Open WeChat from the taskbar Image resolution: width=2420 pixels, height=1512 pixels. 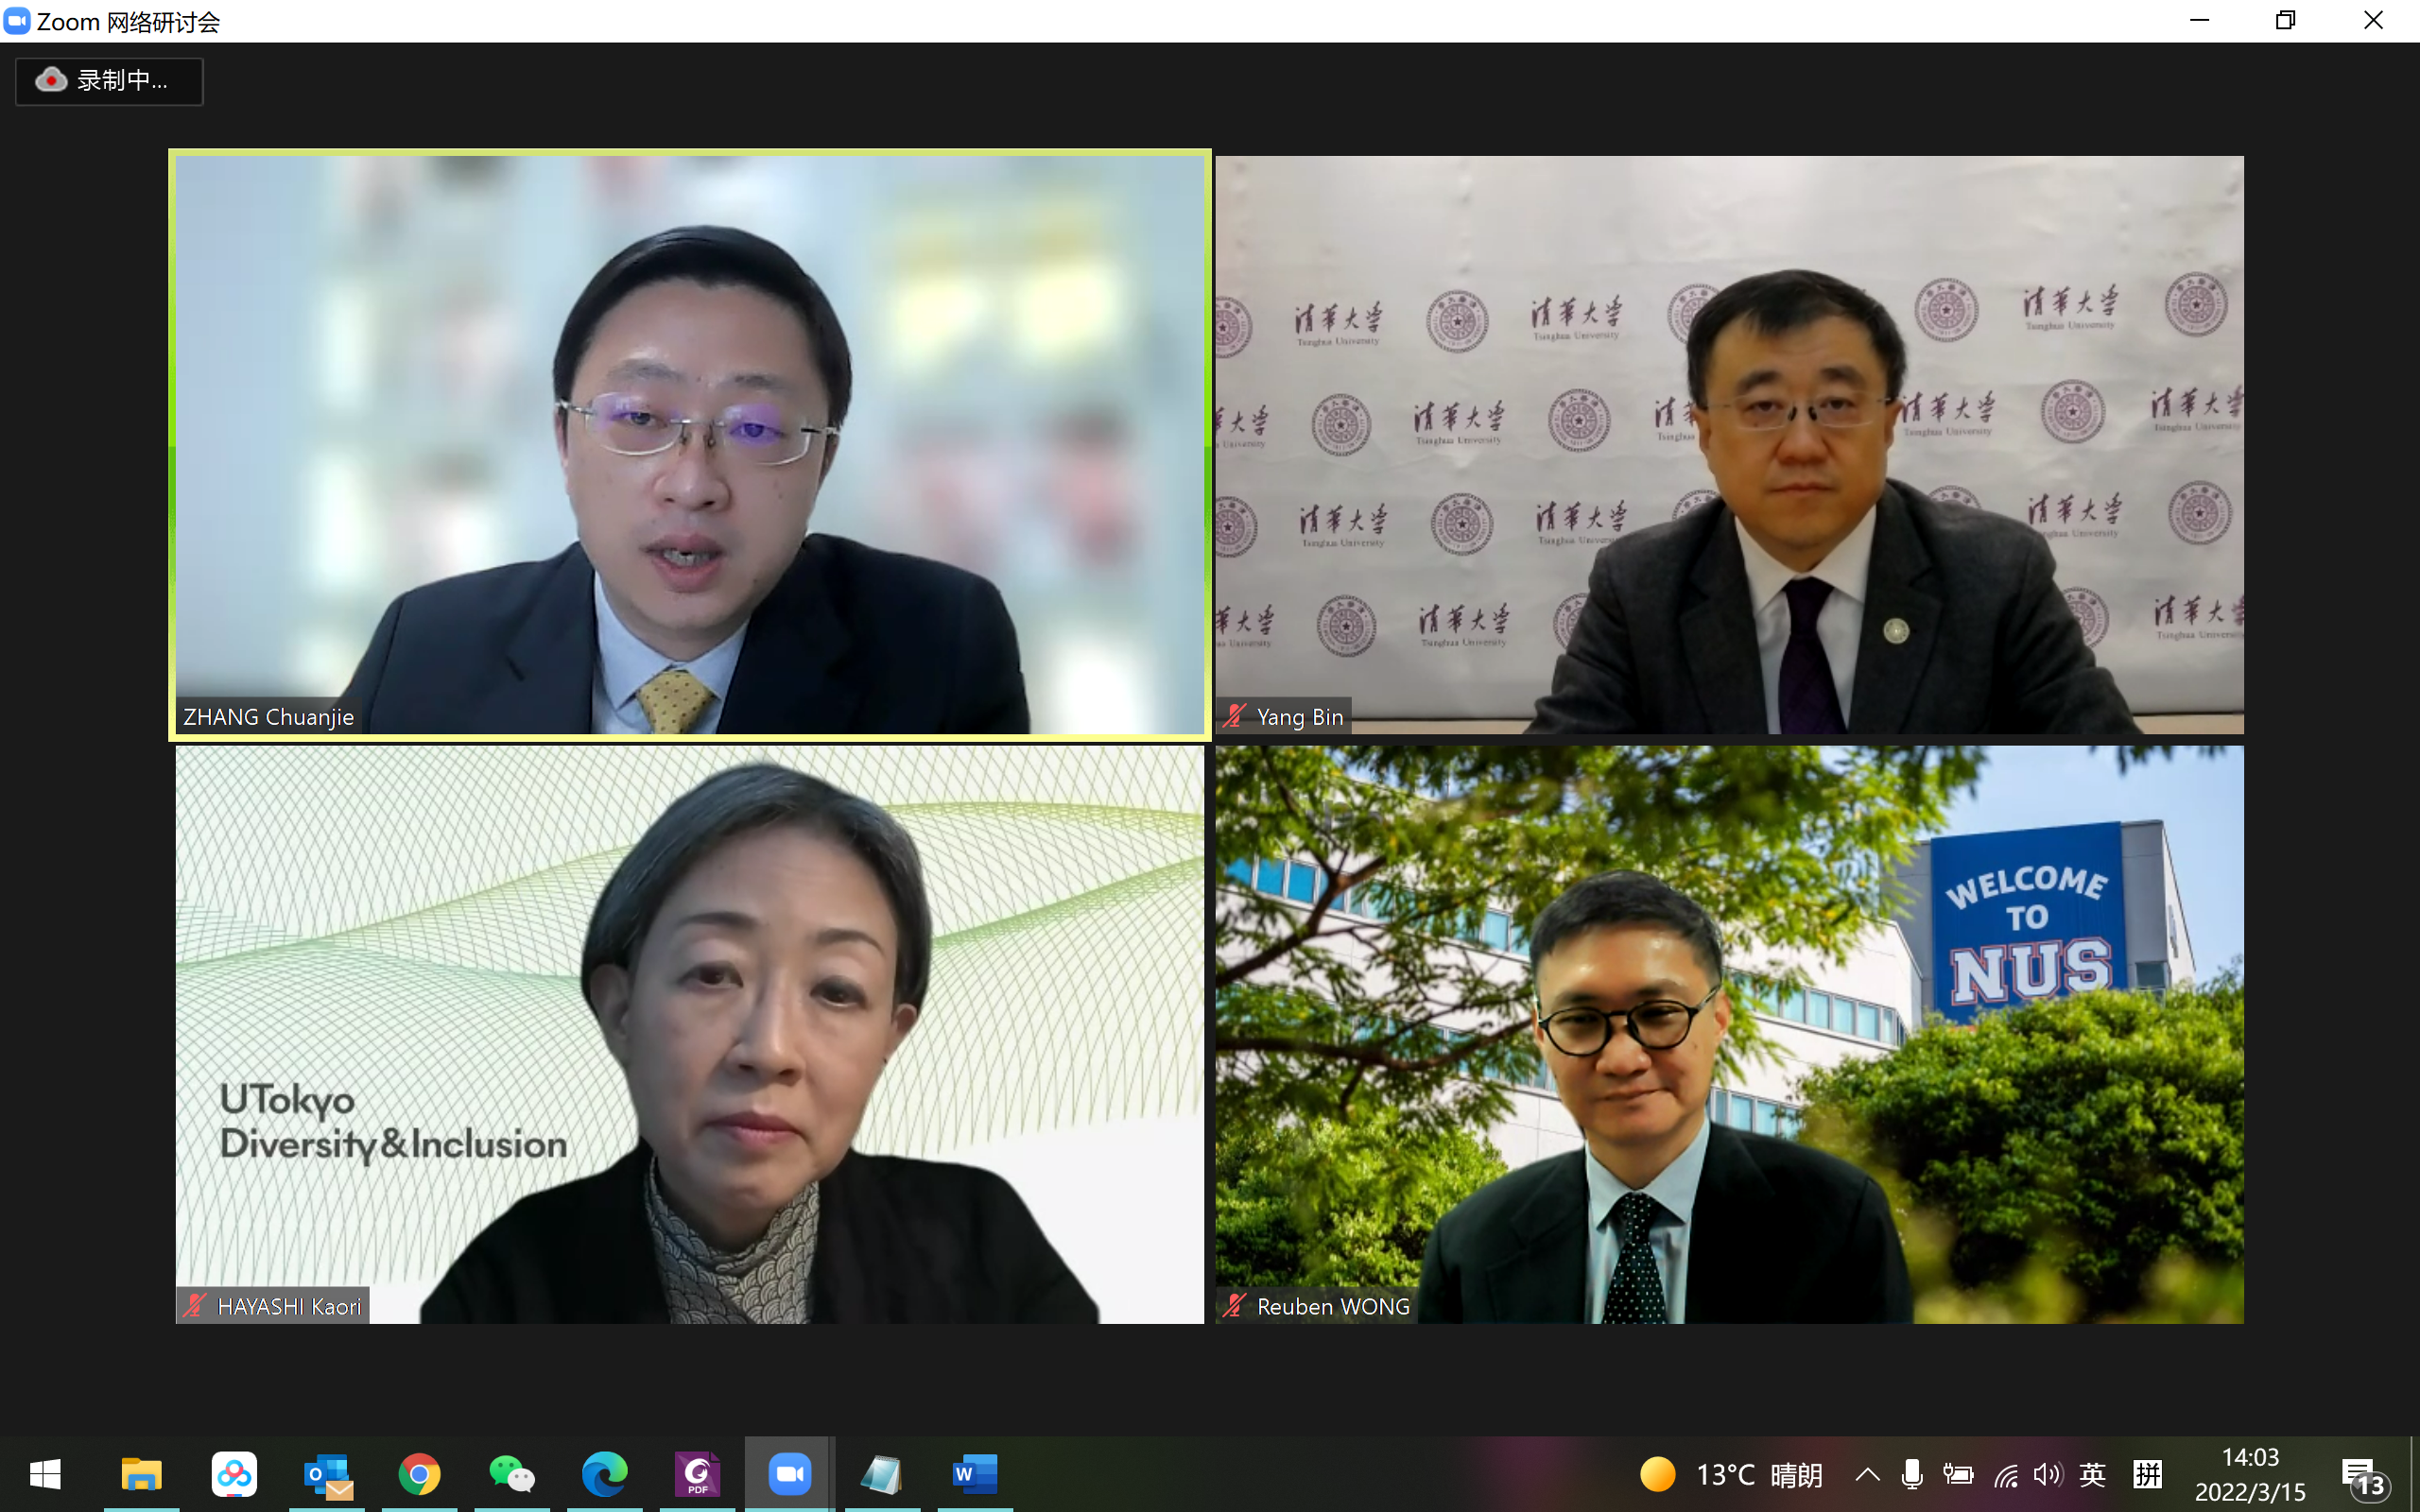512,1474
